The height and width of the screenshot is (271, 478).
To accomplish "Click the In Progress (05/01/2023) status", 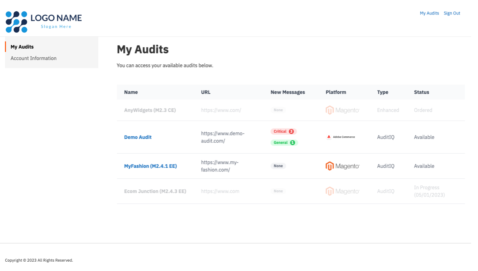I will pos(429,191).
